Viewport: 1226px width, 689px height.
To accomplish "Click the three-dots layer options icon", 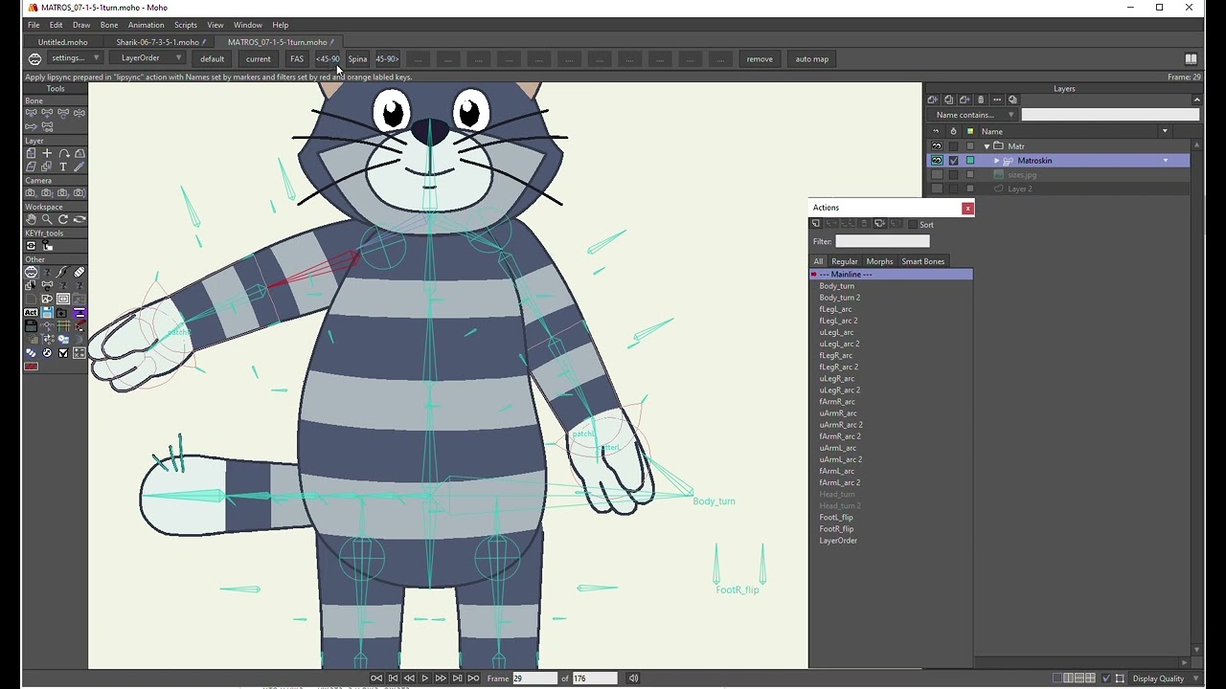I will (x=996, y=100).
